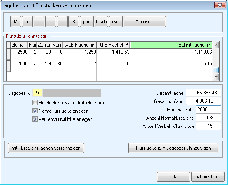This screenshot has height=185, width=228.
Task: Enable Flurstücke aus Jagdkataster checkbox
Action: pos(35,103)
